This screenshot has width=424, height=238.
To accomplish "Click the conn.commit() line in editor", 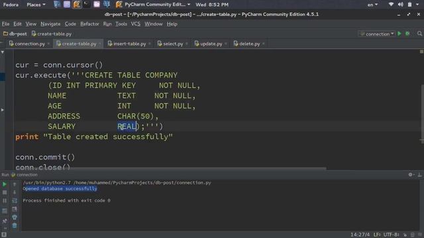I will (45, 157).
